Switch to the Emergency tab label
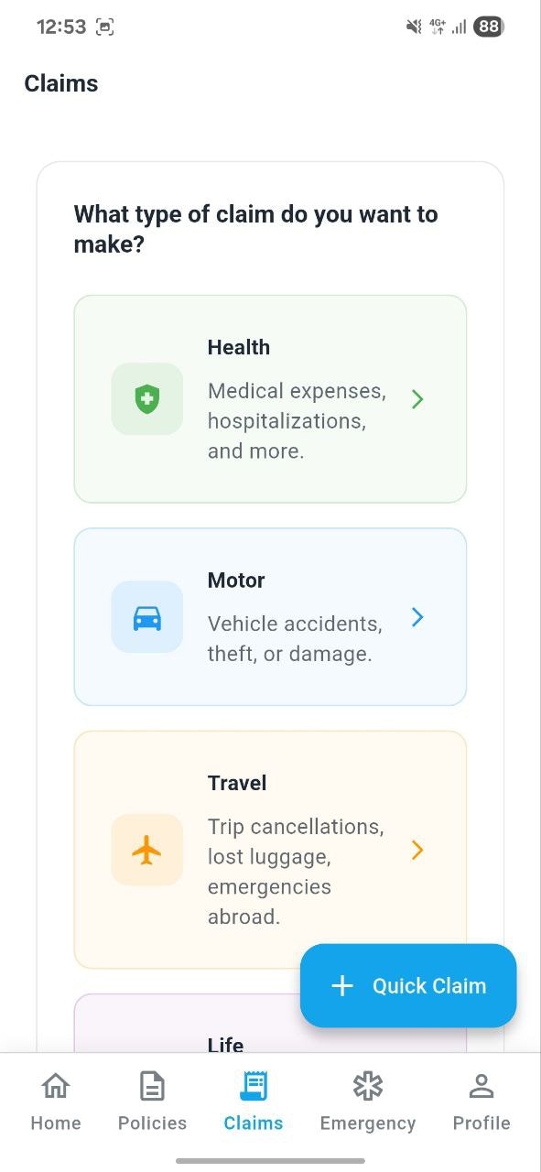 pos(368,1123)
